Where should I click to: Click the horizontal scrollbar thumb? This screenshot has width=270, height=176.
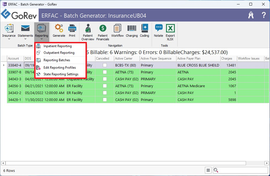[x=126, y=163]
